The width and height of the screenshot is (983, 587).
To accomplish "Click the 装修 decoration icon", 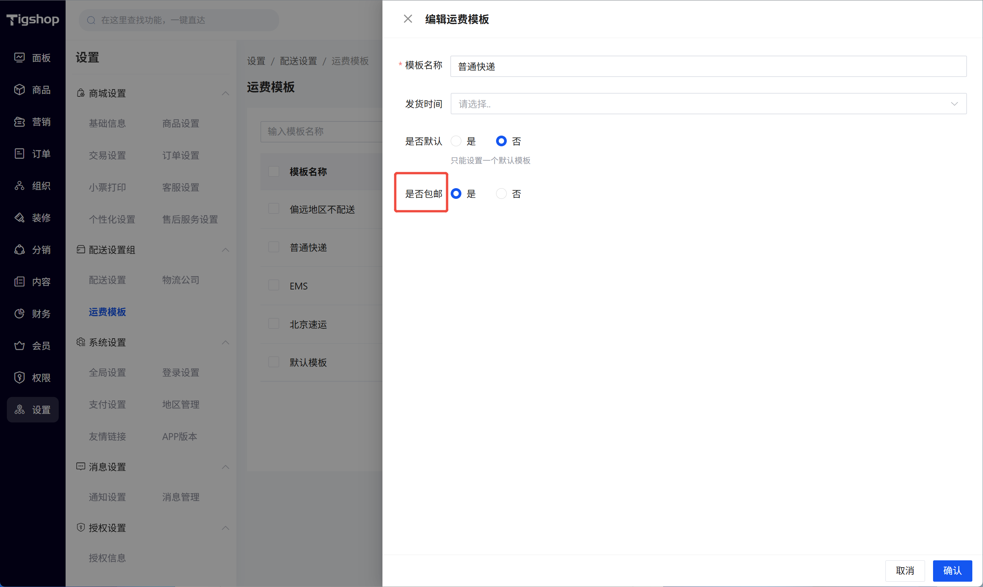I will [19, 218].
